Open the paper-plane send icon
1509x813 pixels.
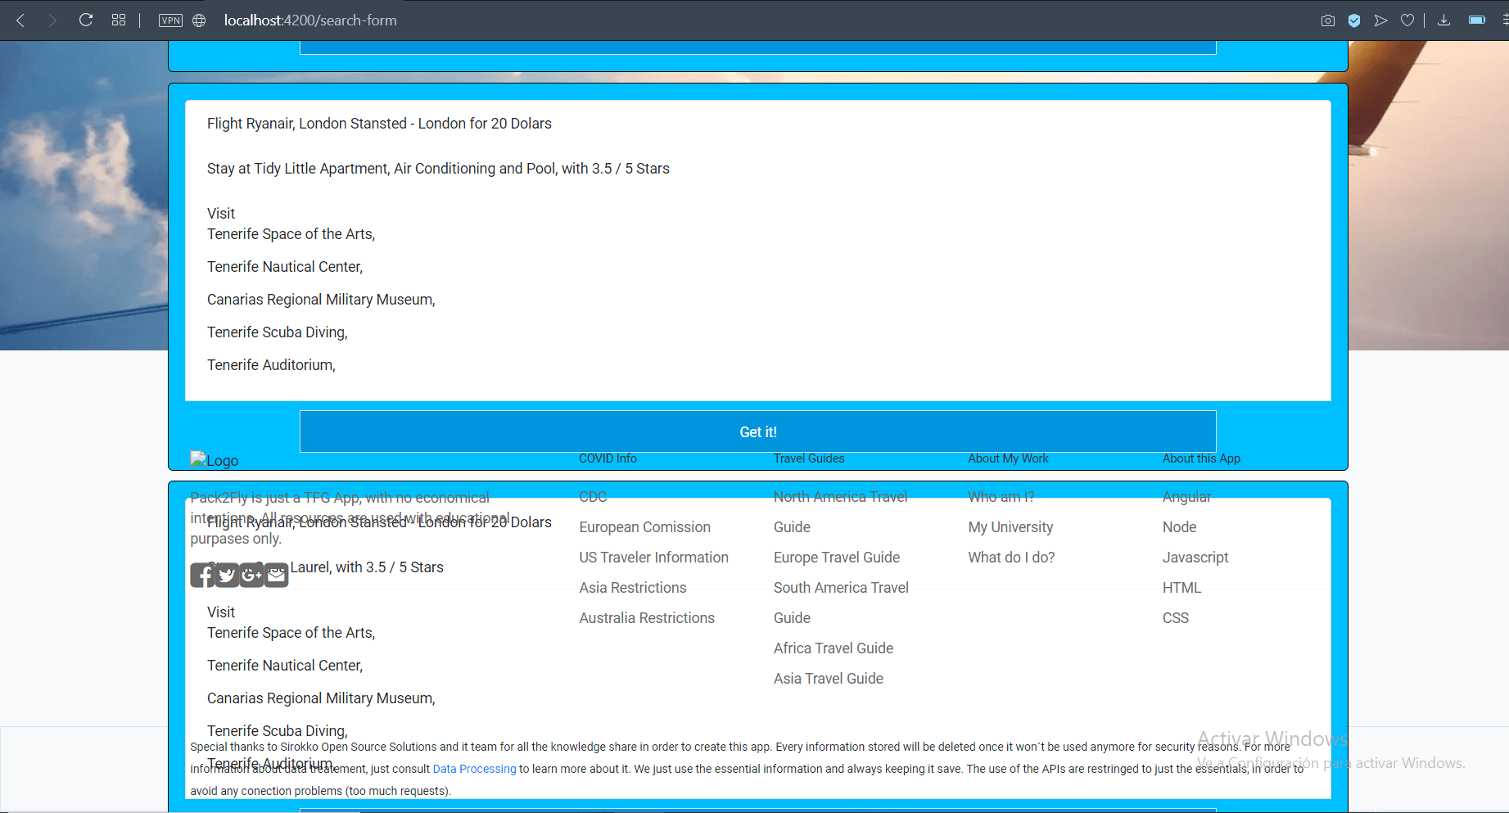(1381, 20)
